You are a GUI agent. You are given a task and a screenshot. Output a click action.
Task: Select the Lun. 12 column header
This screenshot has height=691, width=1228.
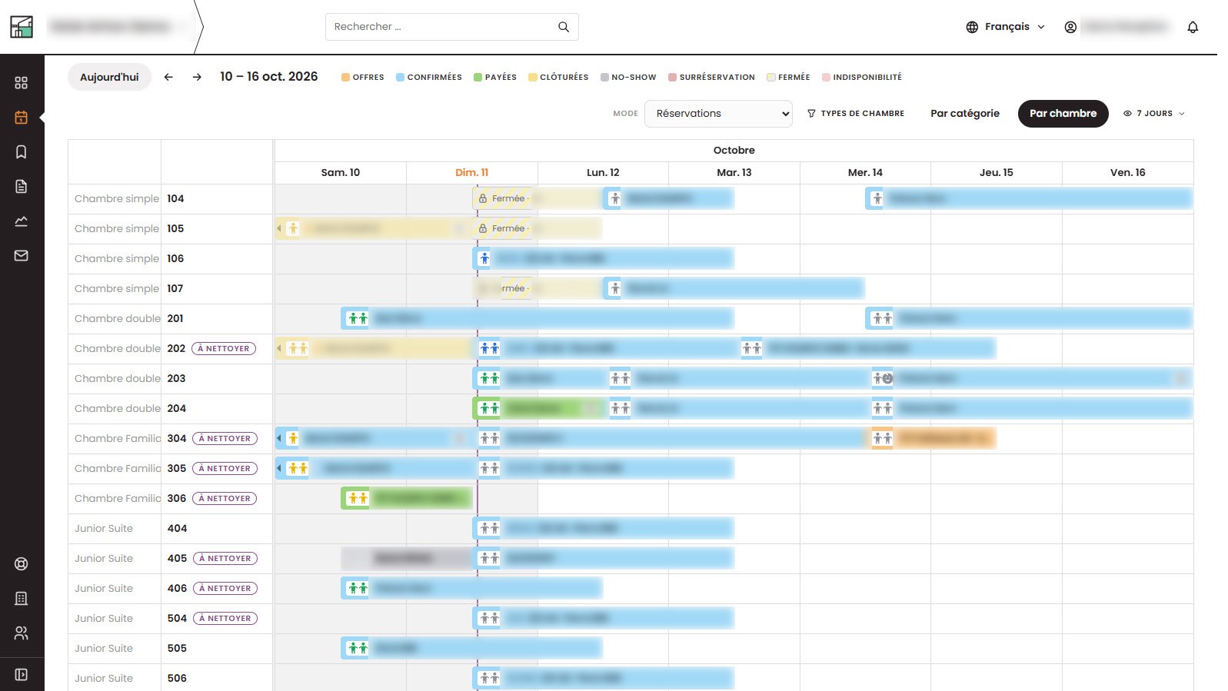click(x=603, y=173)
